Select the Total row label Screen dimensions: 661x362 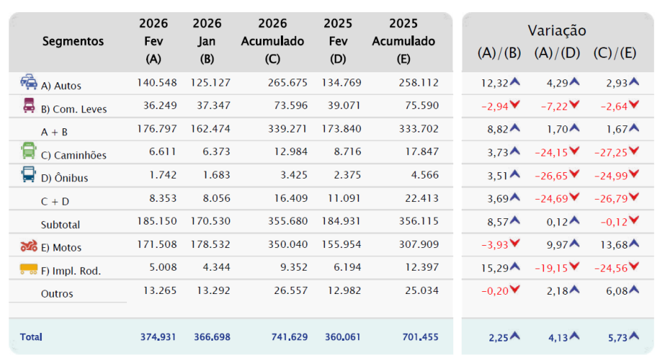point(31,337)
